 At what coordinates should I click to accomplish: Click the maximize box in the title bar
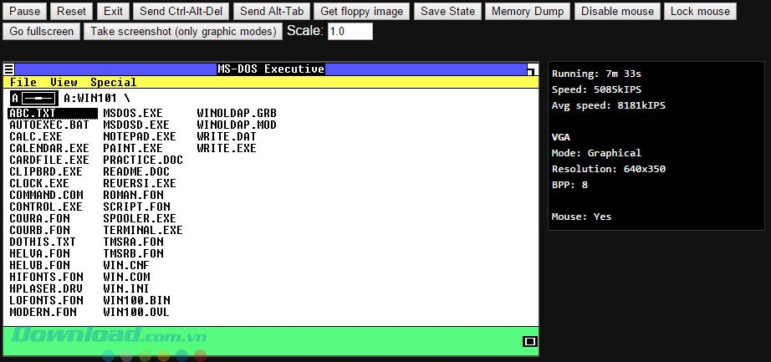532,69
